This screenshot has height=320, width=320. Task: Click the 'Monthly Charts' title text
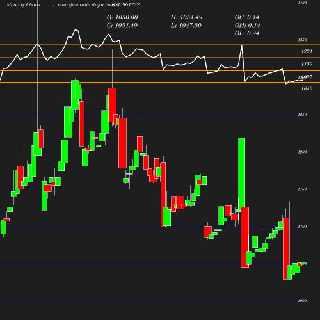click(x=23, y=4)
